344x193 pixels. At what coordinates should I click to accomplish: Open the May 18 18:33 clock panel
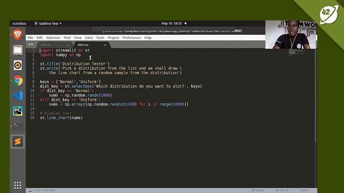pyautogui.click(x=174, y=24)
